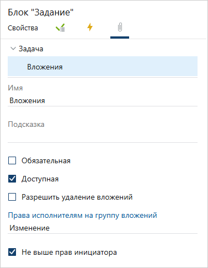Click the Разрешить удаление вложений label
The image size is (208, 268).
[x=77, y=197]
